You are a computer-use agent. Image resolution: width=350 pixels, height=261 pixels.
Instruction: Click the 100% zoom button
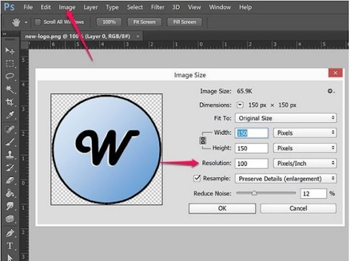(109, 22)
